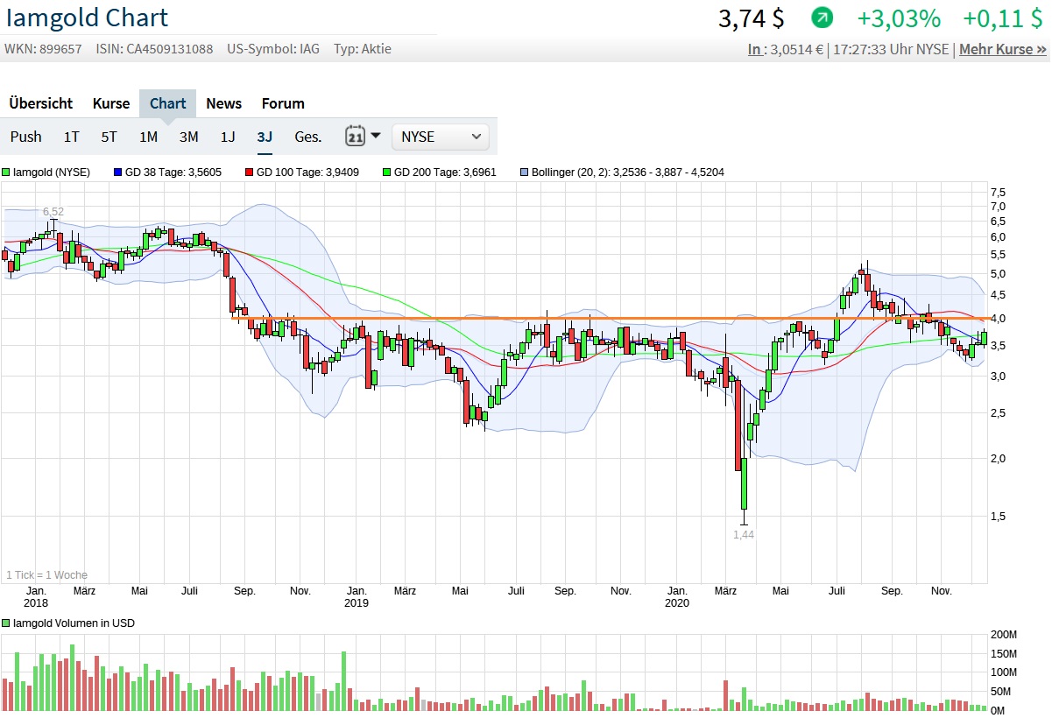Click the 1,44 low price marker
This screenshot has width=1052, height=718.
coord(743,534)
